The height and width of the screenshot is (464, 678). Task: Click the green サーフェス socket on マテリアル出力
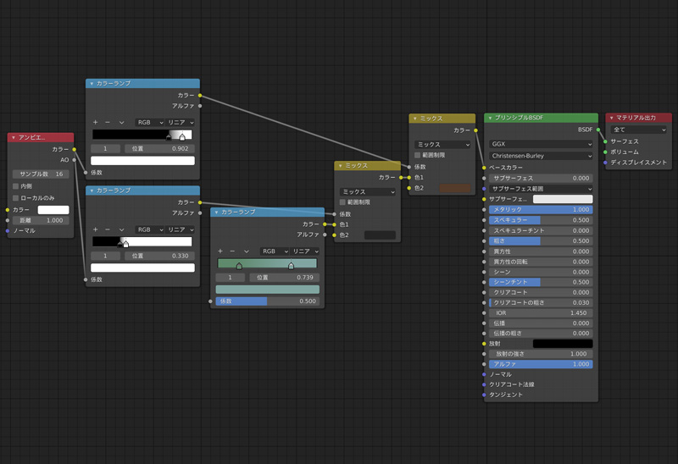pos(605,141)
